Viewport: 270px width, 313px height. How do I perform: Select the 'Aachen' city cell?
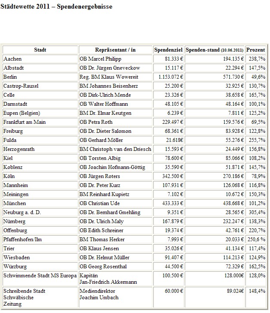12,58
